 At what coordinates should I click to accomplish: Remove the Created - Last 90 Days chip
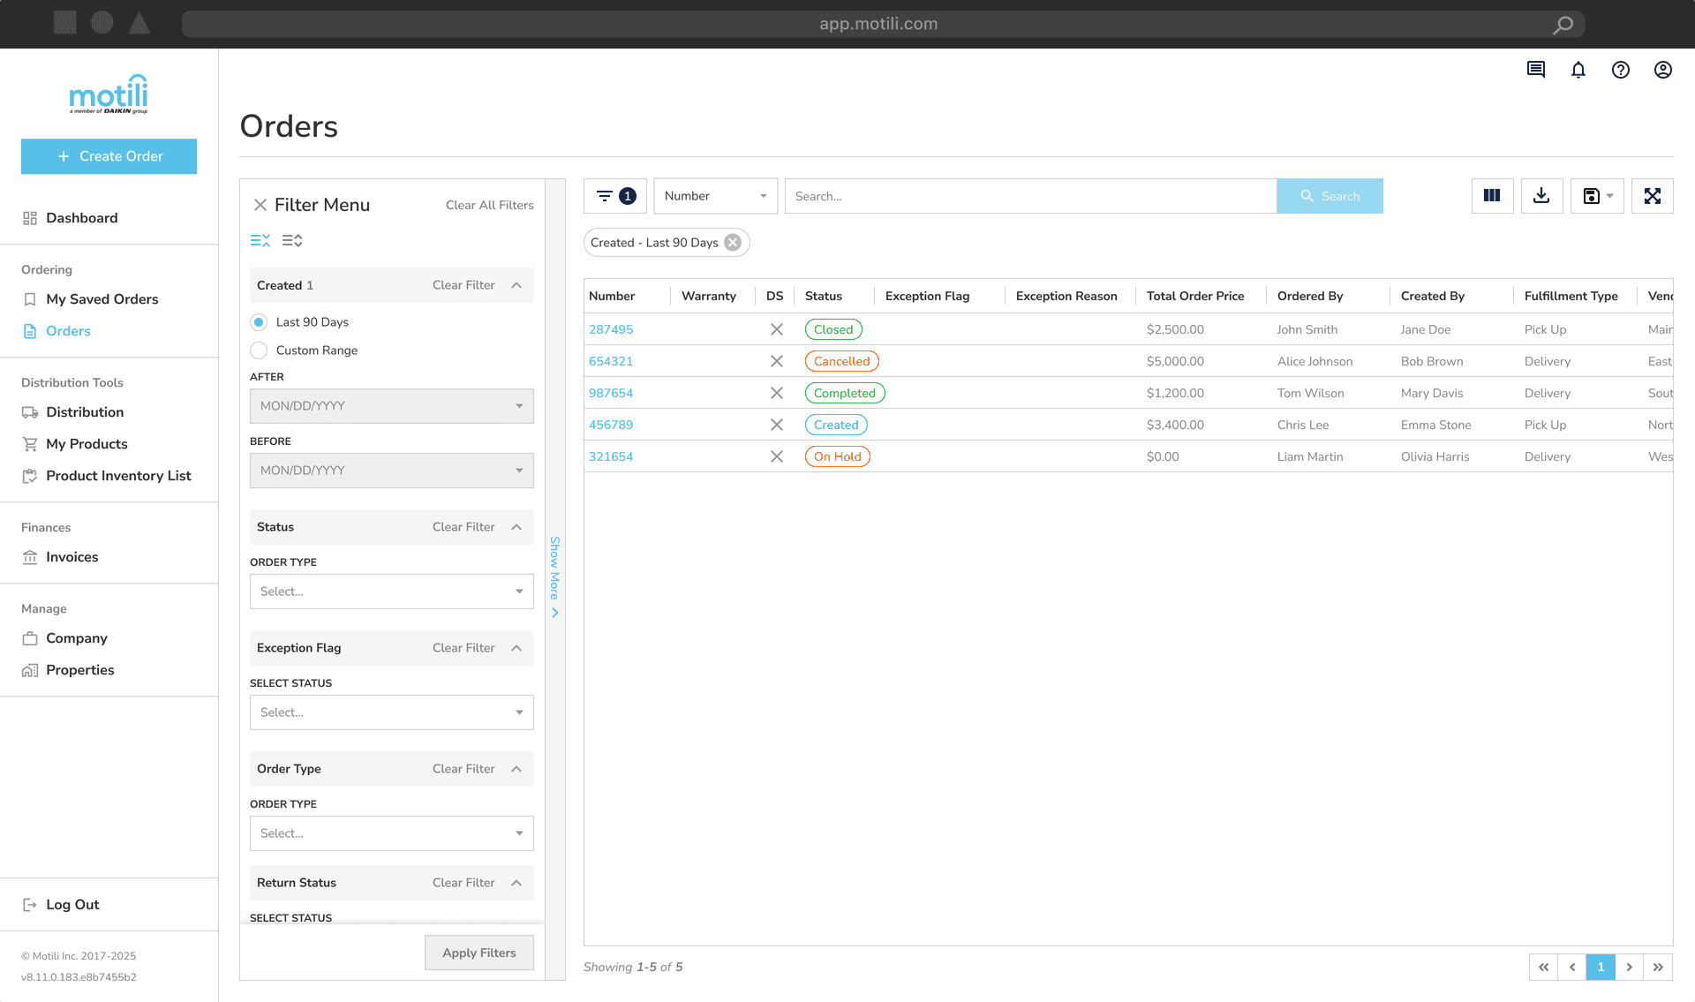(x=733, y=243)
